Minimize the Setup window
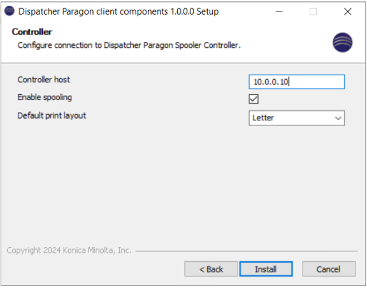This screenshot has width=367, height=288. tap(279, 11)
